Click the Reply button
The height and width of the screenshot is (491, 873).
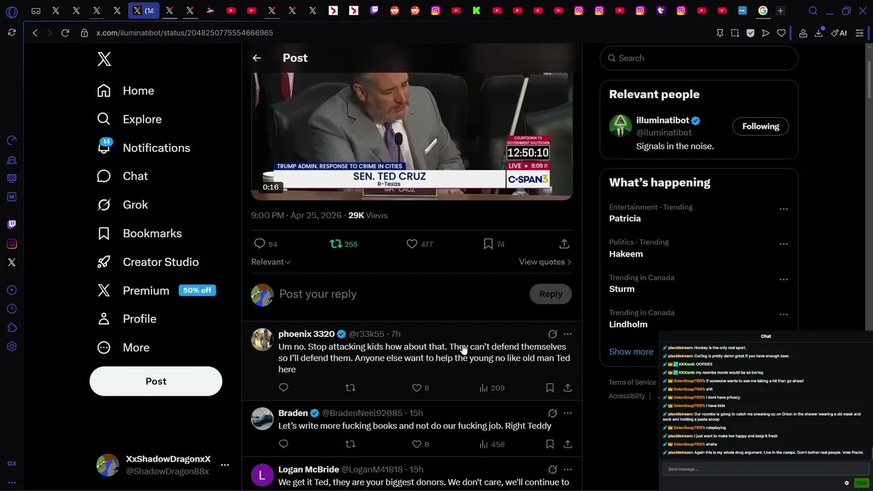click(551, 294)
